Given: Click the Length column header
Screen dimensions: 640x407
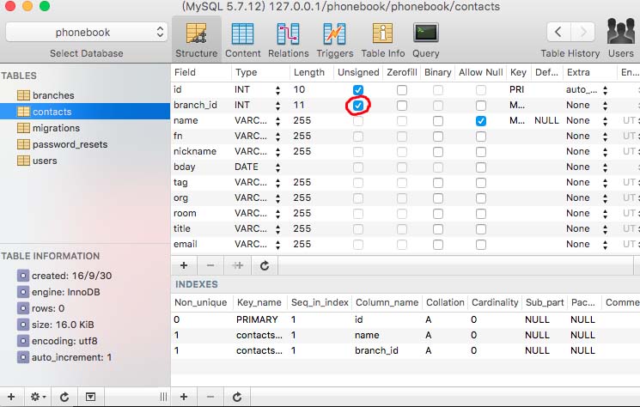Looking at the screenshot, I should click(311, 72).
